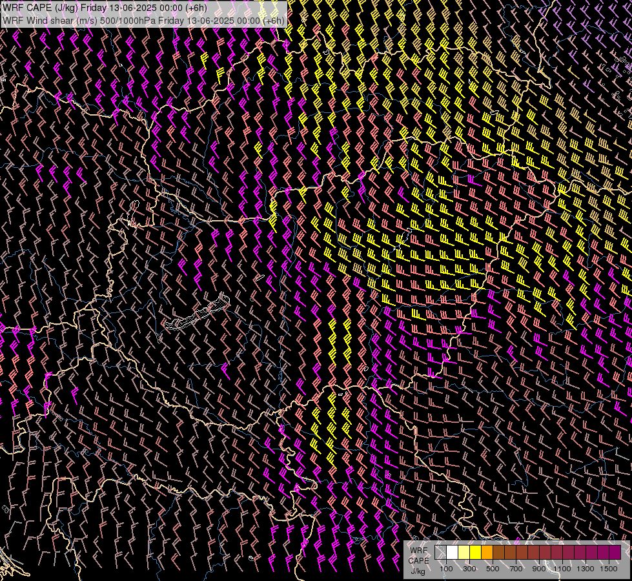
Task: Click the J/kg unit label in legend
Action: (x=418, y=571)
